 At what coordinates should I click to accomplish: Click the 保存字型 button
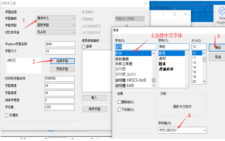pyautogui.click(x=94, y=109)
